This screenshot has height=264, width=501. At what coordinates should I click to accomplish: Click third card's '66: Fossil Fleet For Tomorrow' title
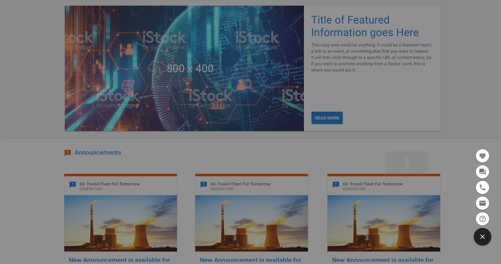click(373, 184)
